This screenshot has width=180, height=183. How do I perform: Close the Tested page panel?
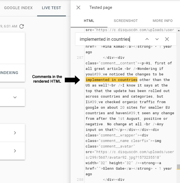click(x=78, y=7)
